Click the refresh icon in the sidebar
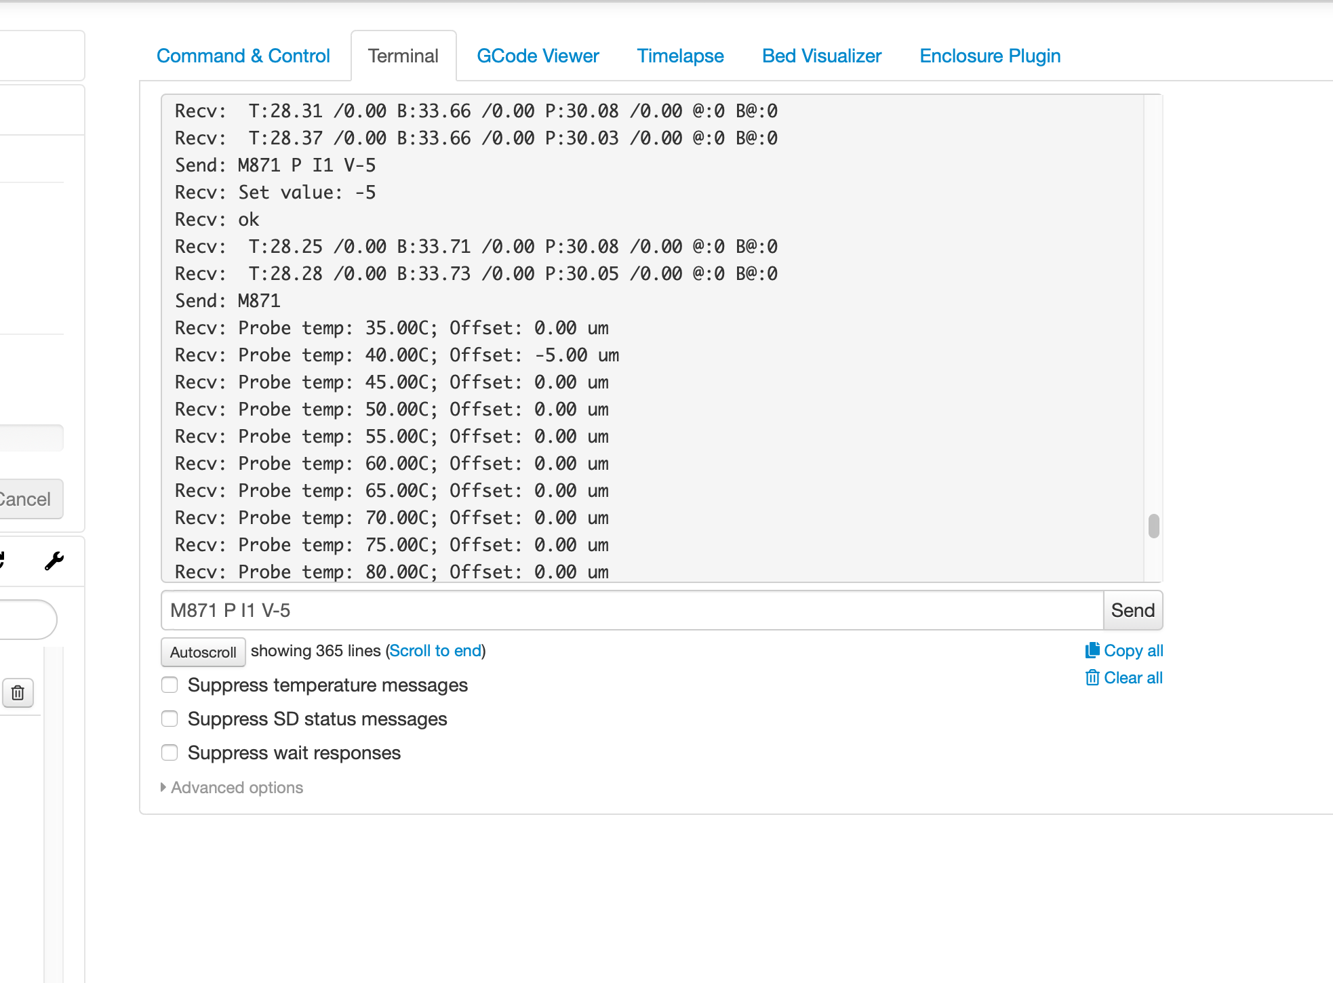 [x=3, y=559]
